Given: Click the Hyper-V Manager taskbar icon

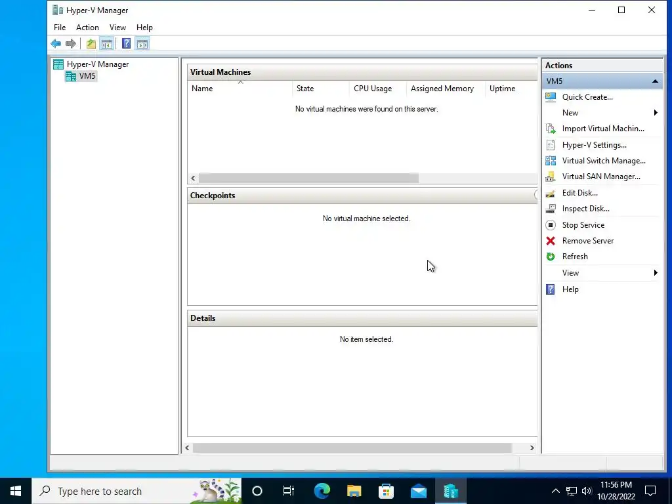Looking at the screenshot, I should pyautogui.click(x=450, y=491).
